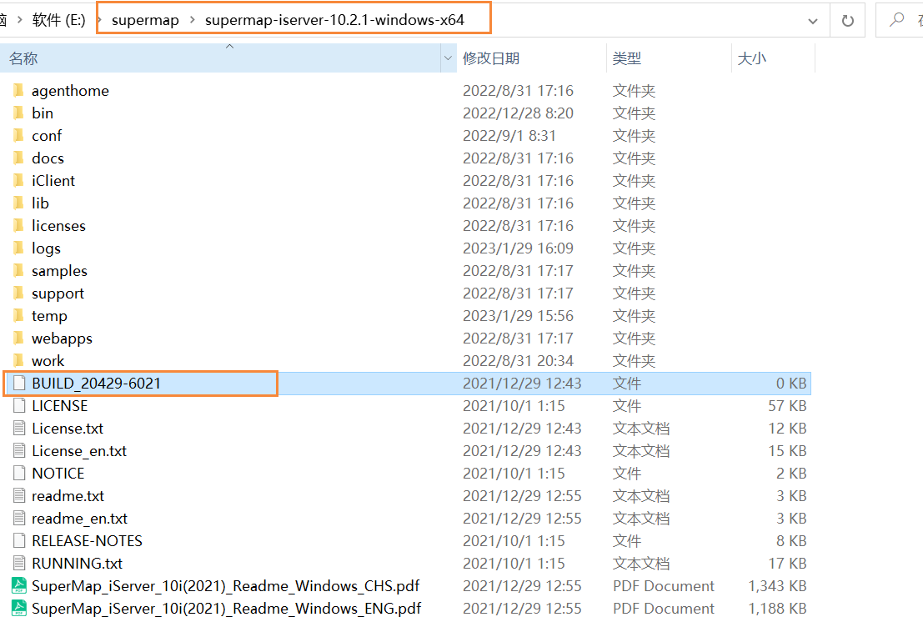Click the iClient folder icon
Image resolution: width=923 pixels, height=622 pixels.
pyautogui.click(x=19, y=181)
